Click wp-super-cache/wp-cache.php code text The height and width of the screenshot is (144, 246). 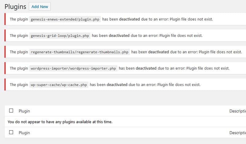[59, 85]
